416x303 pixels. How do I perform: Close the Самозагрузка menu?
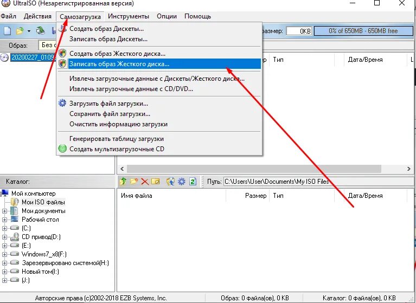coord(80,16)
